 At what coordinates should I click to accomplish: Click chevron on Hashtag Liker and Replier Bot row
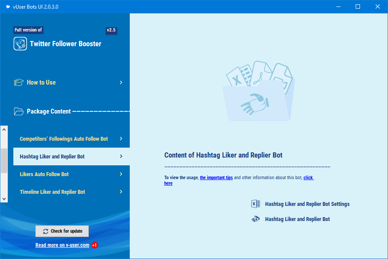point(121,156)
